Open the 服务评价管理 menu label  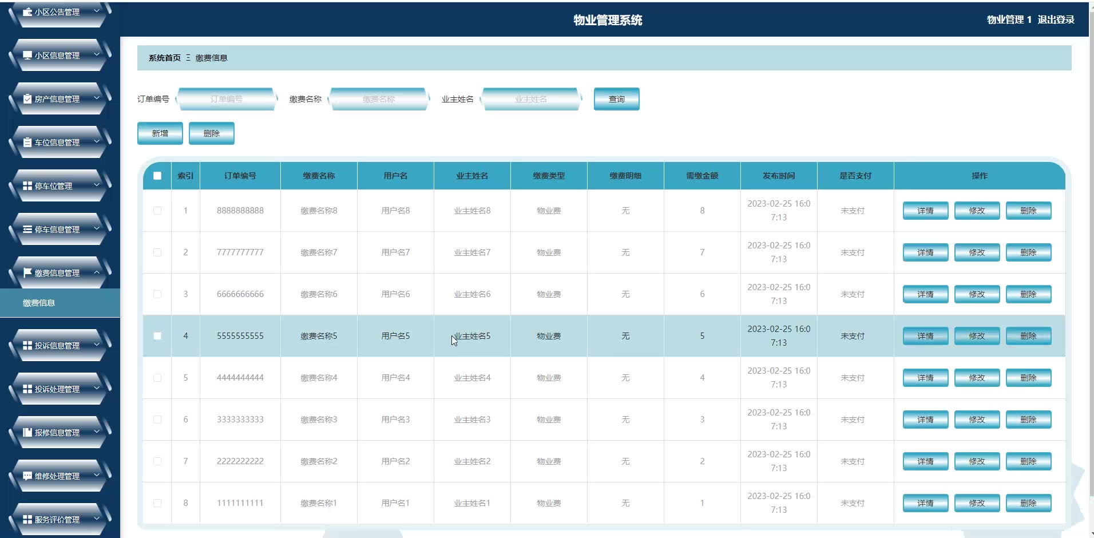(x=57, y=520)
